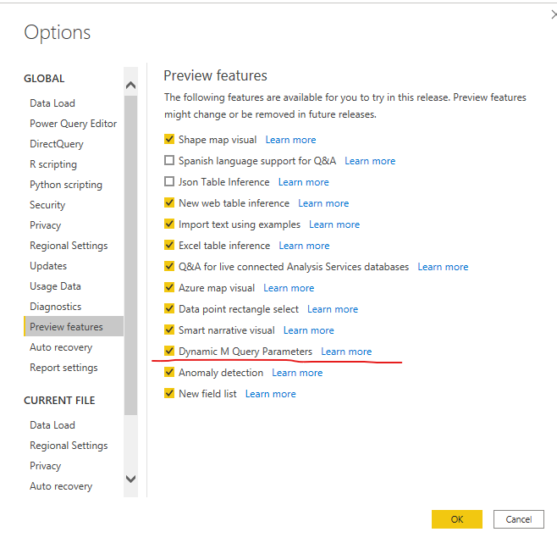Open Learn more for Anomaly detection
Screen dimensions: 557x543
297,373
